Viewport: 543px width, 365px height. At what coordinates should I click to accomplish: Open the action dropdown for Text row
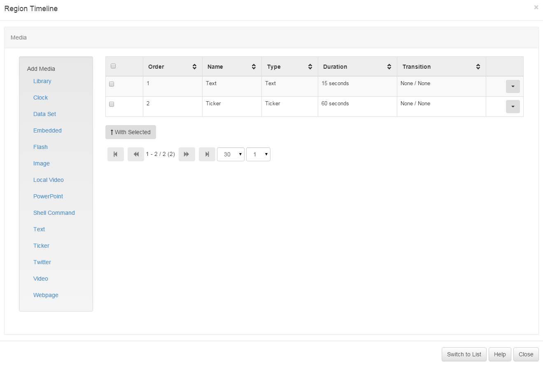point(513,86)
